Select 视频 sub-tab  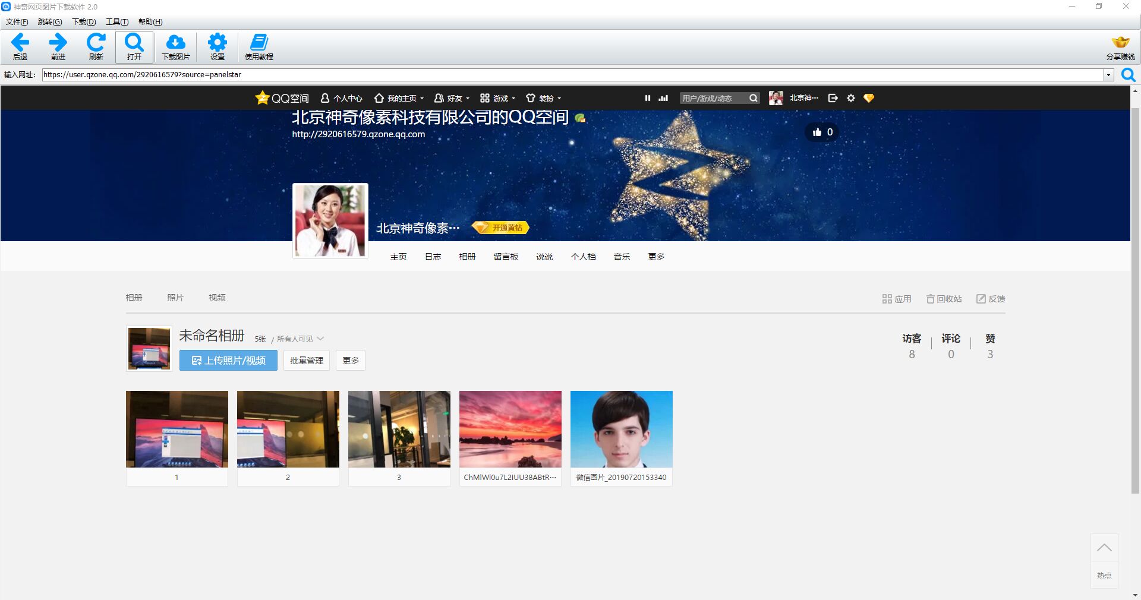tap(217, 298)
